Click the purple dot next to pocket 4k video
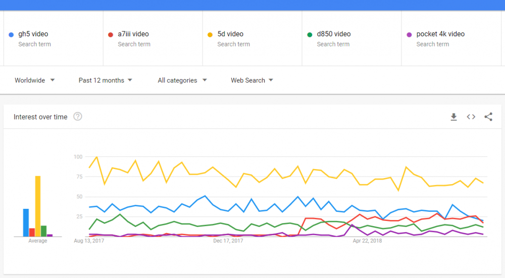Image resolution: width=505 pixels, height=278 pixels. 409,35
